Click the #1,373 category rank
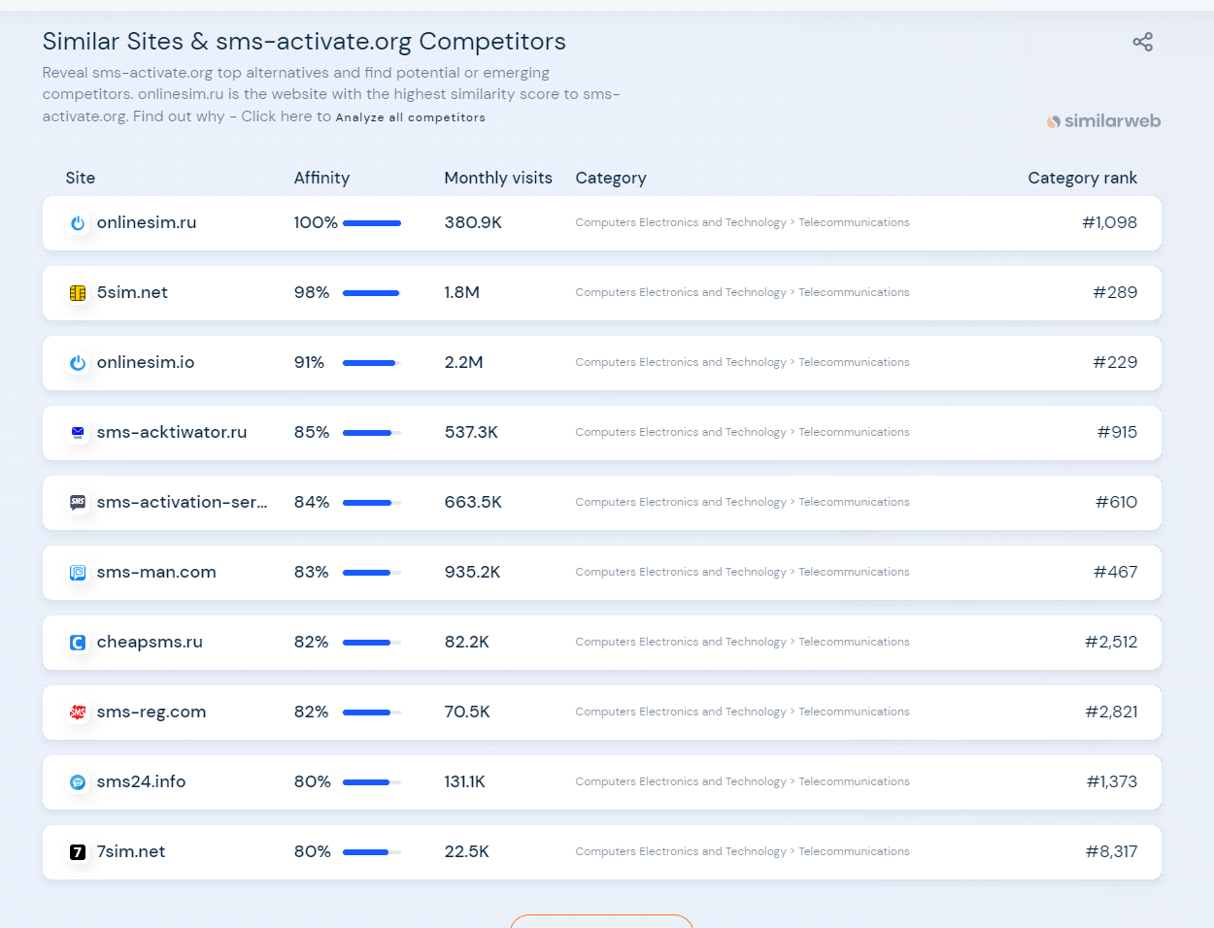The image size is (1214, 928). [x=1112, y=781]
